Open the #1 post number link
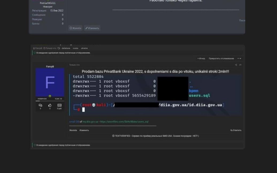 (x=240, y=65)
